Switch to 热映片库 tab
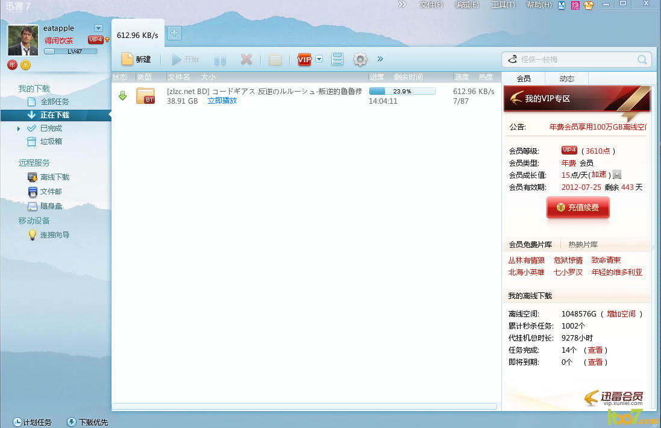661x428 pixels. pos(583,245)
